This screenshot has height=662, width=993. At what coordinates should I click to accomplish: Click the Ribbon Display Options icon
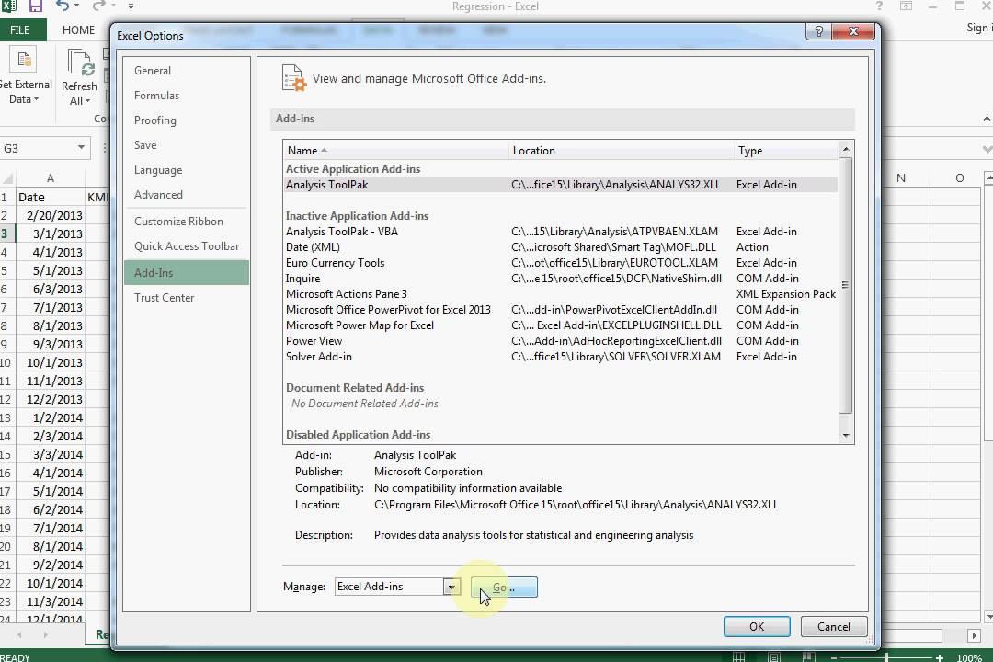(907, 6)
